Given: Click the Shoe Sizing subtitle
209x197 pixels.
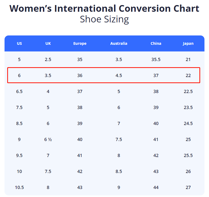Looking at the screenshot, I should point(104,19).
